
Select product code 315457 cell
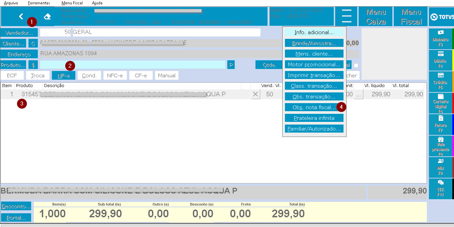[x=30, y=94]
